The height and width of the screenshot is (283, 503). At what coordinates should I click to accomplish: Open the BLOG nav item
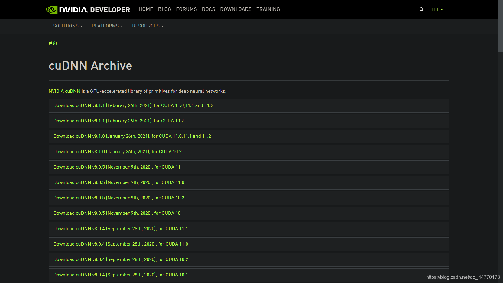click(164, 9)
